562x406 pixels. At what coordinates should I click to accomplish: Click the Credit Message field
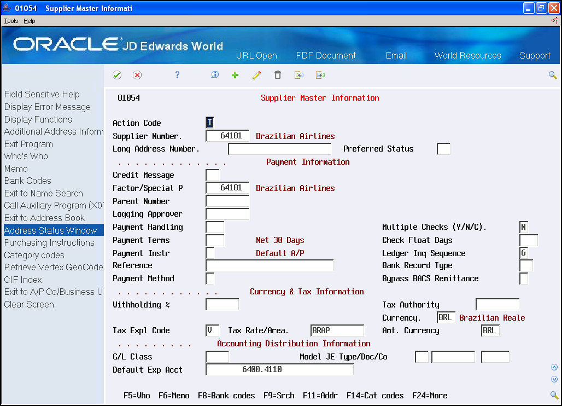(212, 175)
